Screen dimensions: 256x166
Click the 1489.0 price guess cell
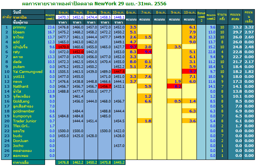pos(105,72)
